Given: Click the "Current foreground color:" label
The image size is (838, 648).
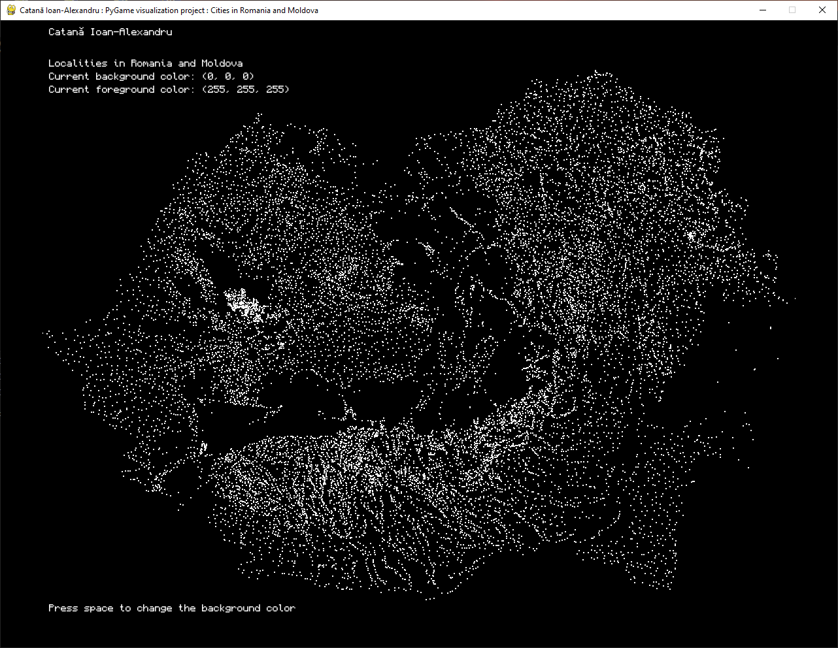Looking at the screenshot, I should [x=121, y=89].
